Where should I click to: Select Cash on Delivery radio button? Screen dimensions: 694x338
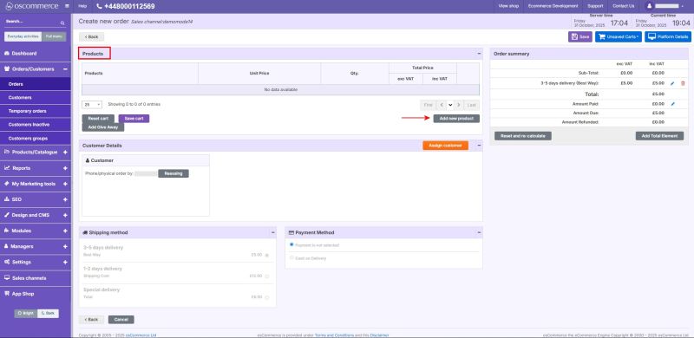pyautogui.click(x=291, y=257)
